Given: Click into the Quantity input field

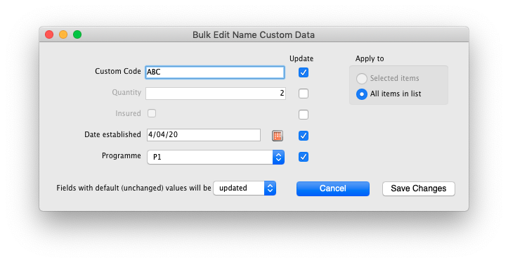Looking at the screenshot, I should click(x=216, y=94).
